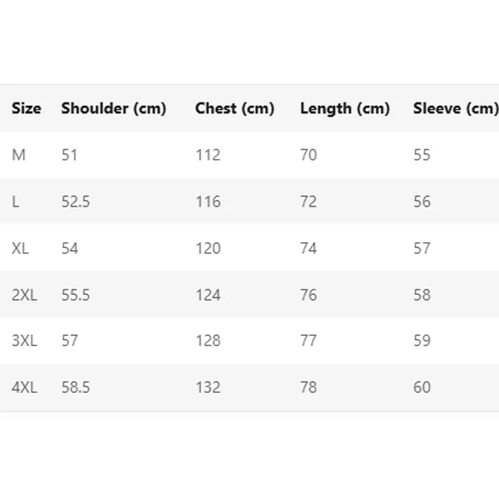The height and width of the screenshot is (499, 499).
Task: Click shoulder value 51 in M row
Action: click(x=69, y=155)
